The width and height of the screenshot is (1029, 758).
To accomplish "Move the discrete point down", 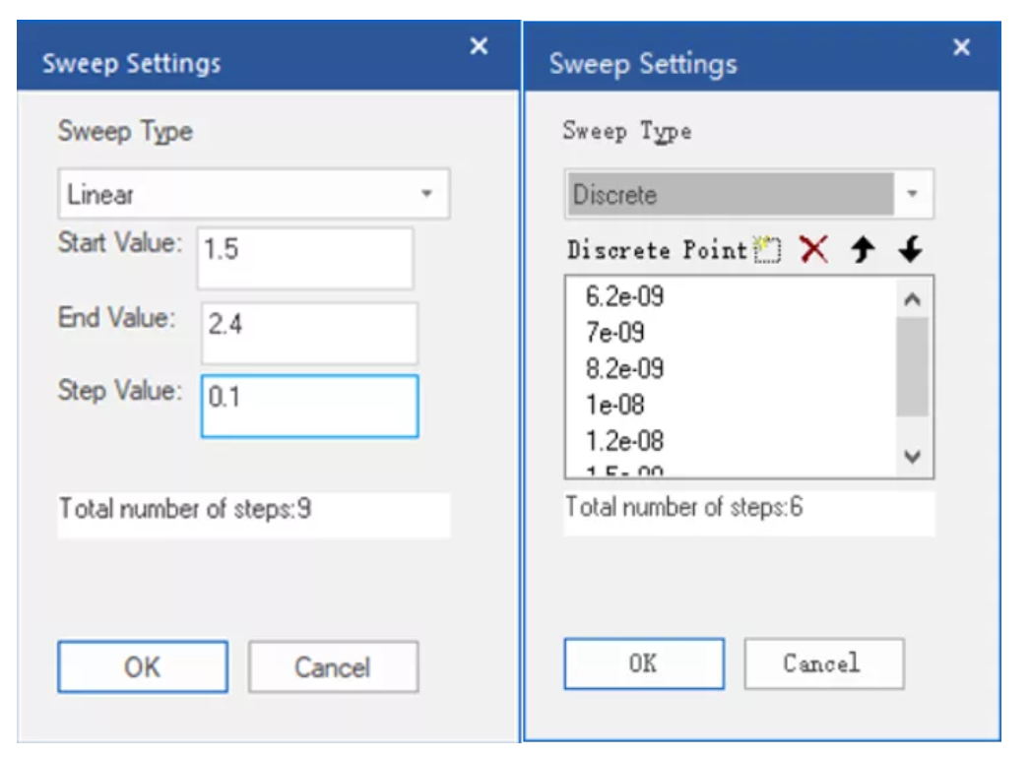I will [911, 250].
